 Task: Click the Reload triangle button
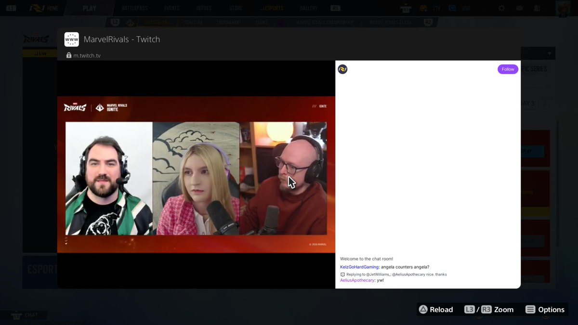click(x=423, y=310)
